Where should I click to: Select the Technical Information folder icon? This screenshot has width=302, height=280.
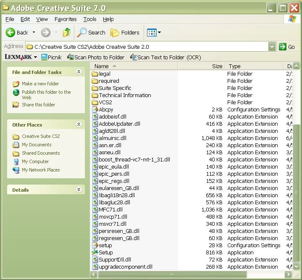(x=95, y=95)
